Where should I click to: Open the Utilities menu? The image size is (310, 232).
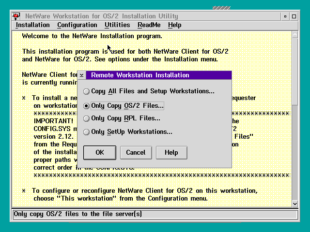click(117, 25)
